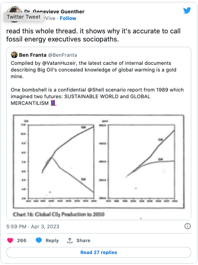
Task: Click the Ben Franta name in quoted tweet
Action: click(x=32, y=55)
